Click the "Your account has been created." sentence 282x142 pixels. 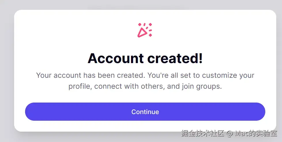[x=90, y=75]
